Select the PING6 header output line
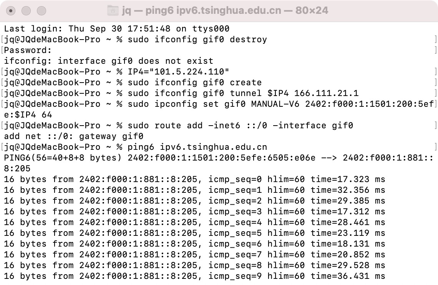Screen dimensions: 438x285 tap(215, 157)
